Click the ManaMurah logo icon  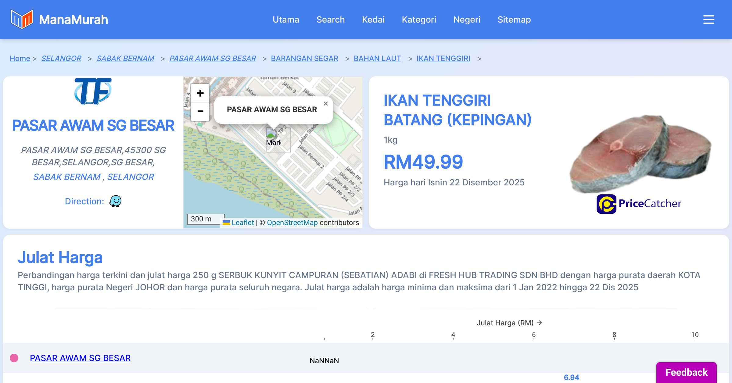(22, 19)
